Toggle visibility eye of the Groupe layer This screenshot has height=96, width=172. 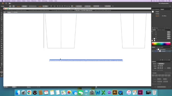(153, 51)
